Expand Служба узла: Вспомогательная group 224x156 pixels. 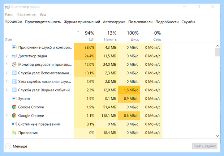tap(7, 73)
